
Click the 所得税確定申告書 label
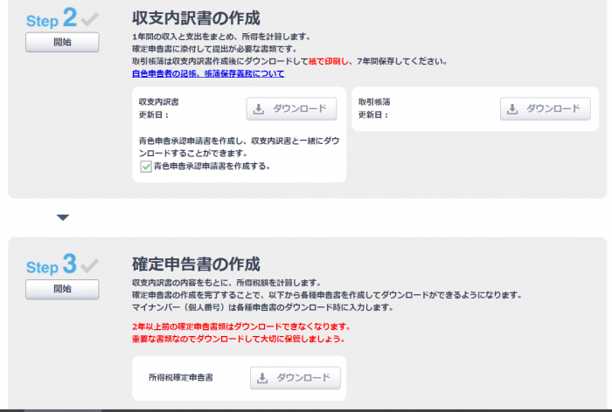[x=181, y=377]
